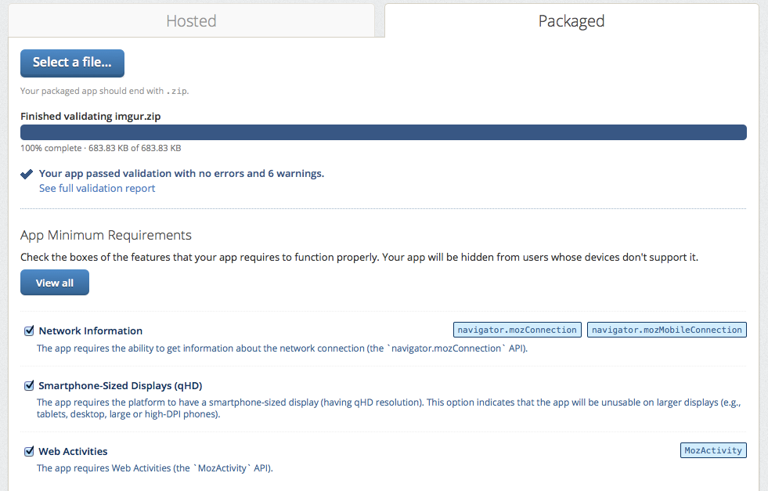Click the validation passed checkmark icon
Viewport: 768px width, 491px height.
click(x=27, y=174)
